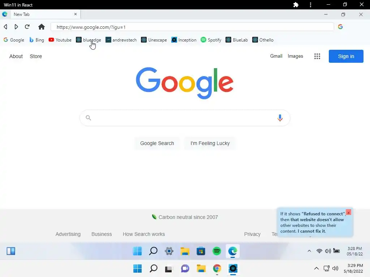Open the Google bookmark in favorites bar
370x277 pixels.
click(14, 40)
